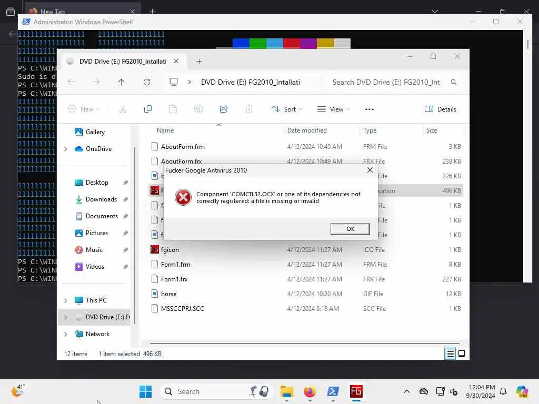
Task: Select the fgicon ICO file
Action: pyautogui.click(x=306, y=250)
